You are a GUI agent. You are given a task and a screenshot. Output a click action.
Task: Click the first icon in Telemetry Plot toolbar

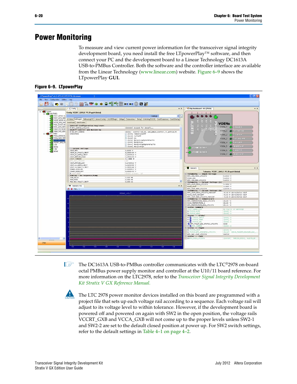pyautogui.click(x=68, y=189)
